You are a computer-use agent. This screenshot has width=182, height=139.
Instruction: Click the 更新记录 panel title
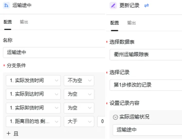(130, 5)
